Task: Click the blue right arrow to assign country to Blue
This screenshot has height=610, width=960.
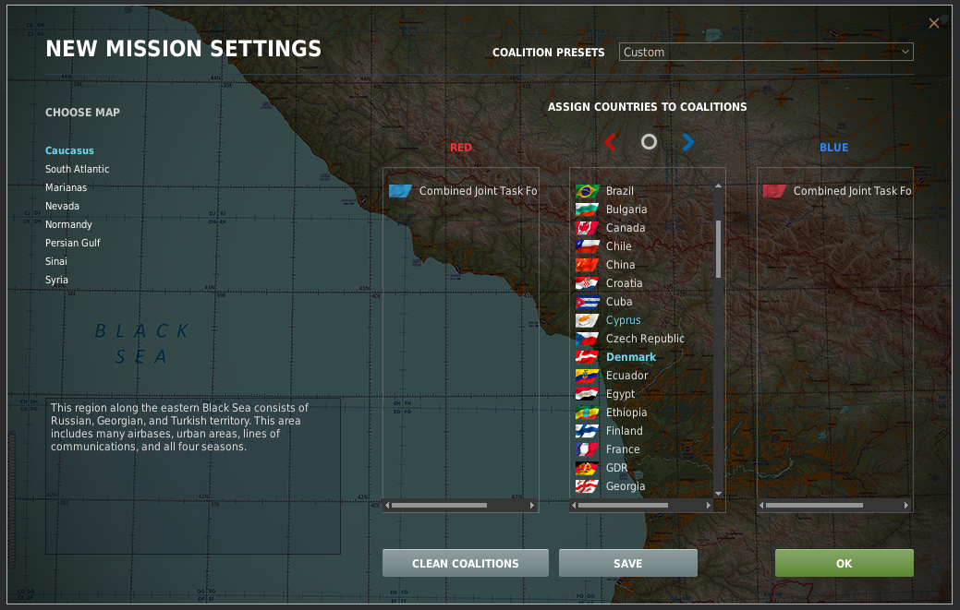Action: click(688, 142)
